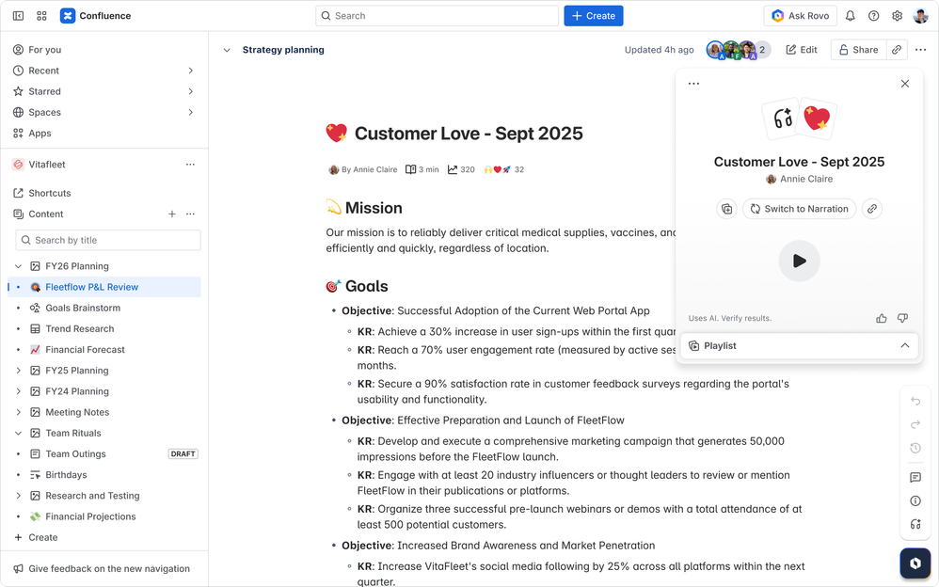Edit the page
939x587 pixels.
(802, 50)
